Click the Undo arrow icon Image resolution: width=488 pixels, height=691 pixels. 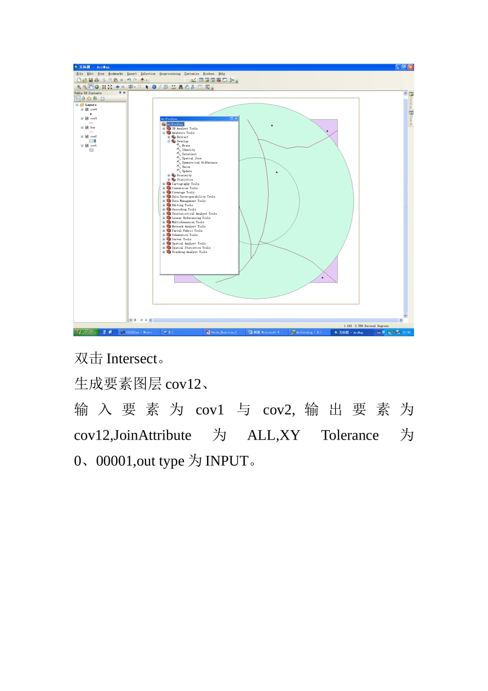129,80
